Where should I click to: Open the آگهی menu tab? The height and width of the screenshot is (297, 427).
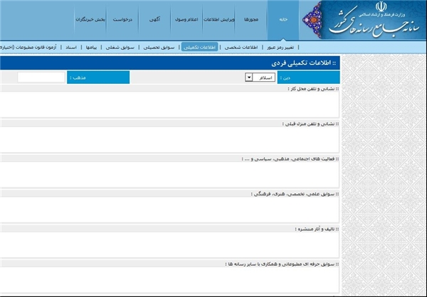(x=154, y=20)
